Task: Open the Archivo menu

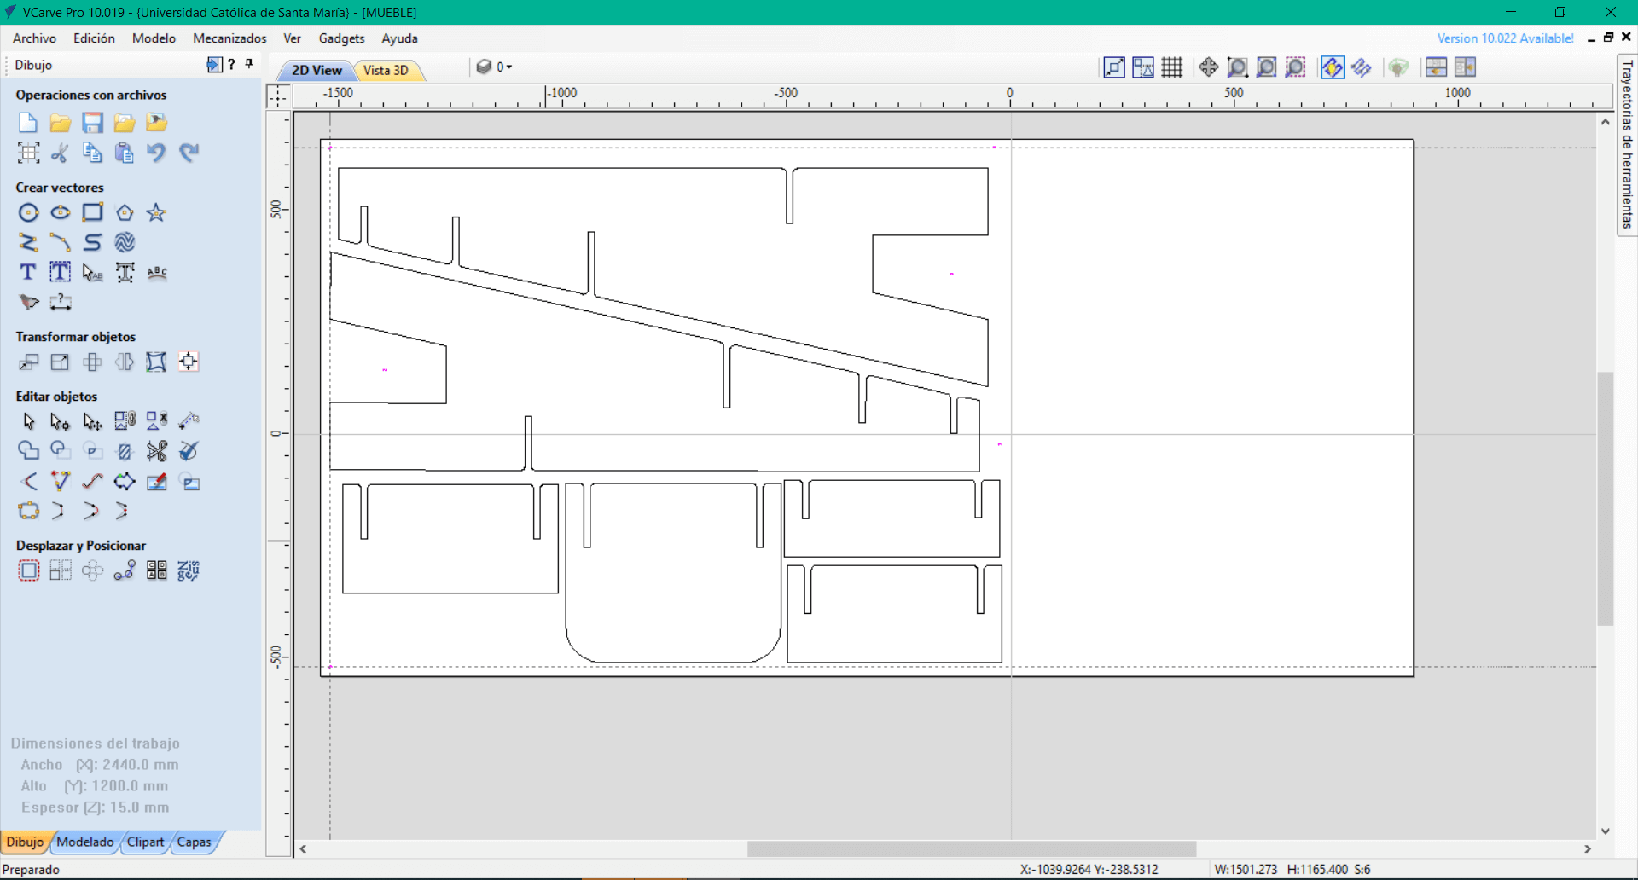Action: click(34, 38)
